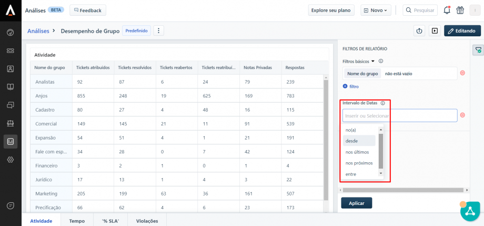Click the Aplicar button
Viewport: 484px width, 226px height.
click(356, 203)
